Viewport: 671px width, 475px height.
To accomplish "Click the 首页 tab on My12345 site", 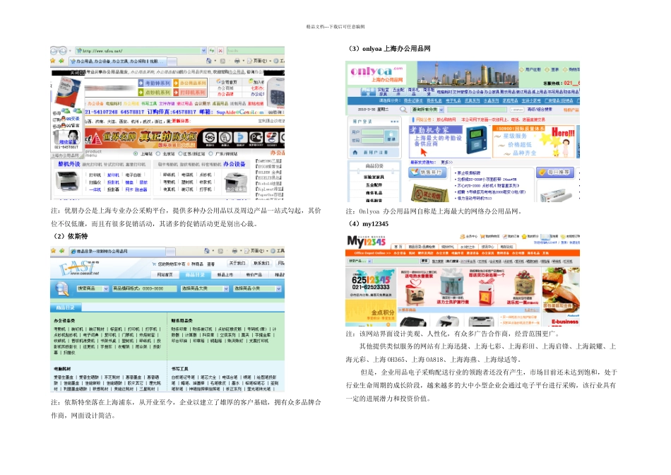I will point(398,247).
